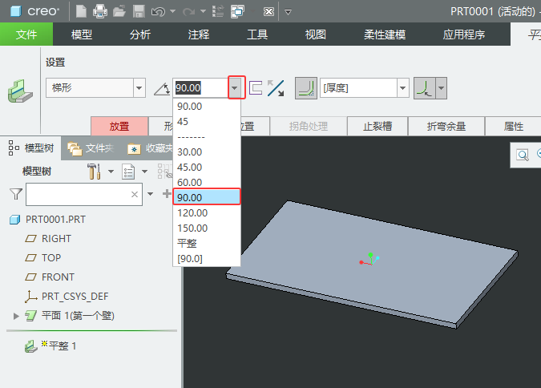Clear the tree search with X button
Screen dimensions: 541x388
[x=135, y=194]
